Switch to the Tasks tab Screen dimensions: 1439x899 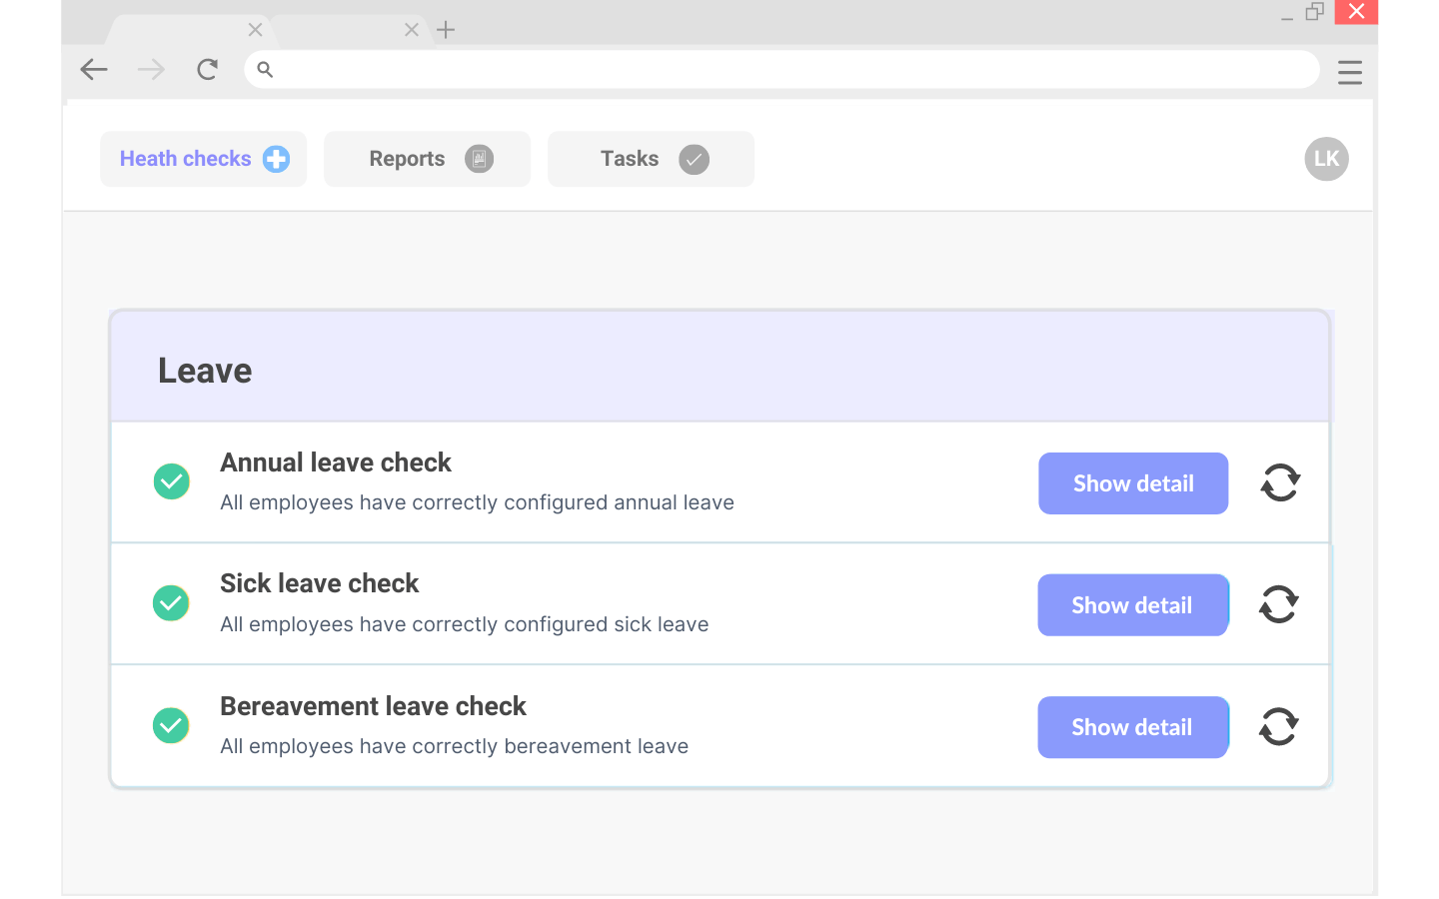point(652,159)
